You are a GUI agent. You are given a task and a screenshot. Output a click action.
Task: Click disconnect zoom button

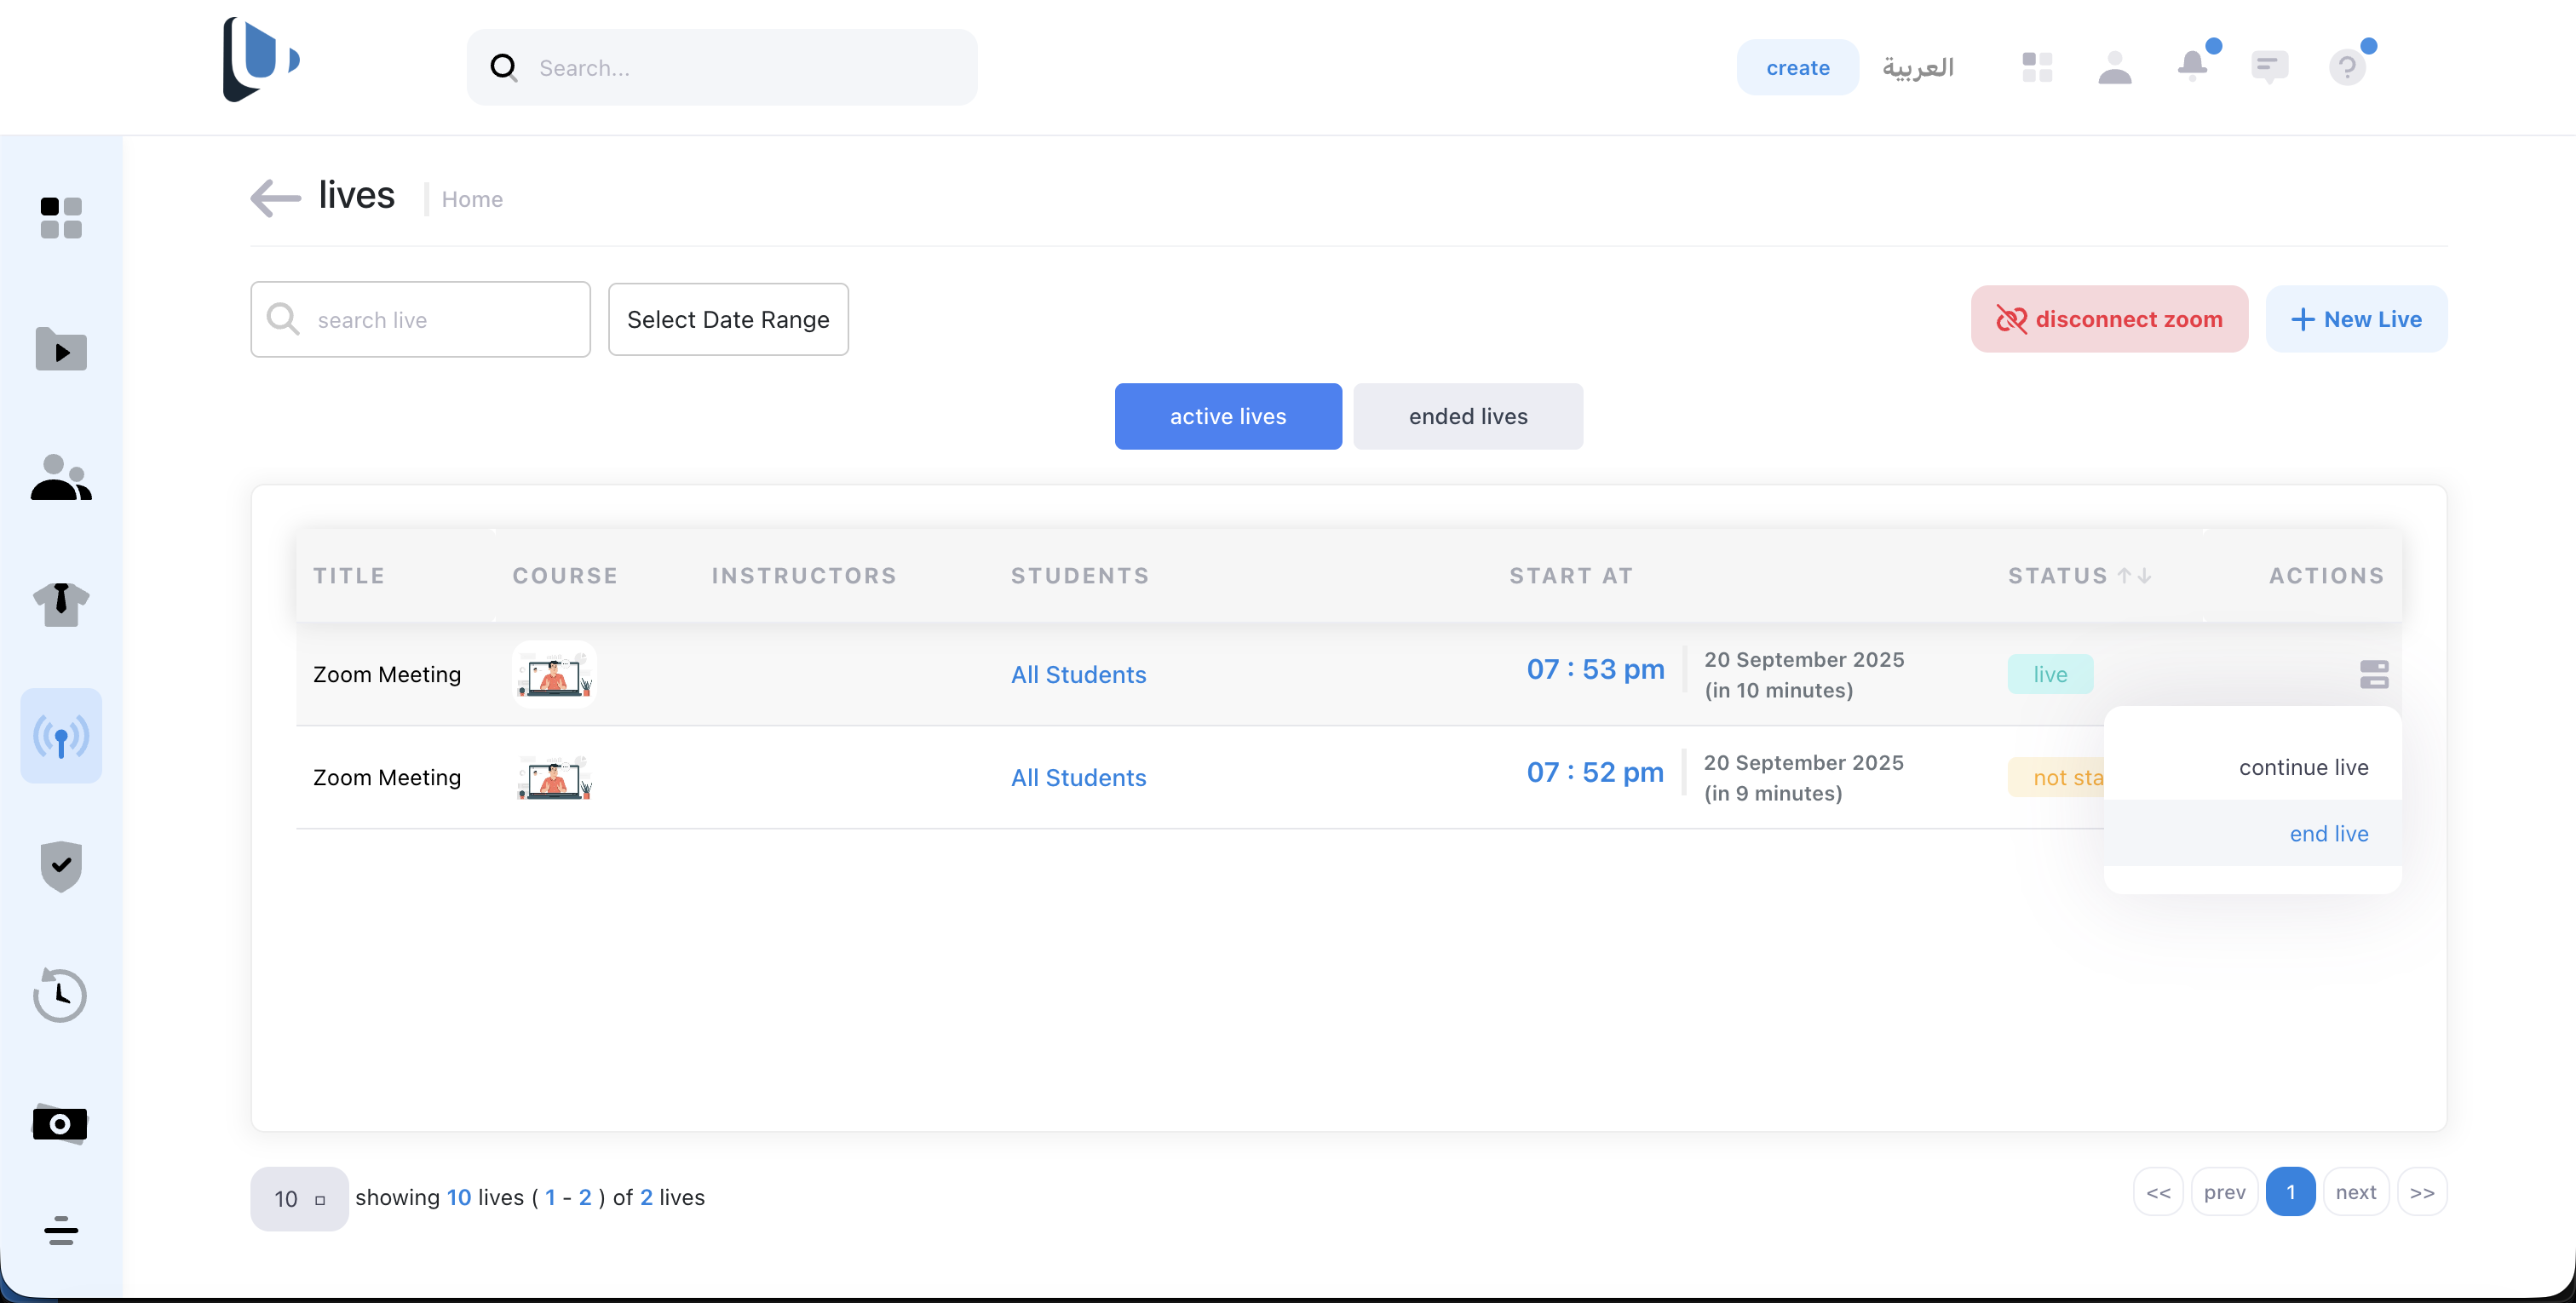2109,319
